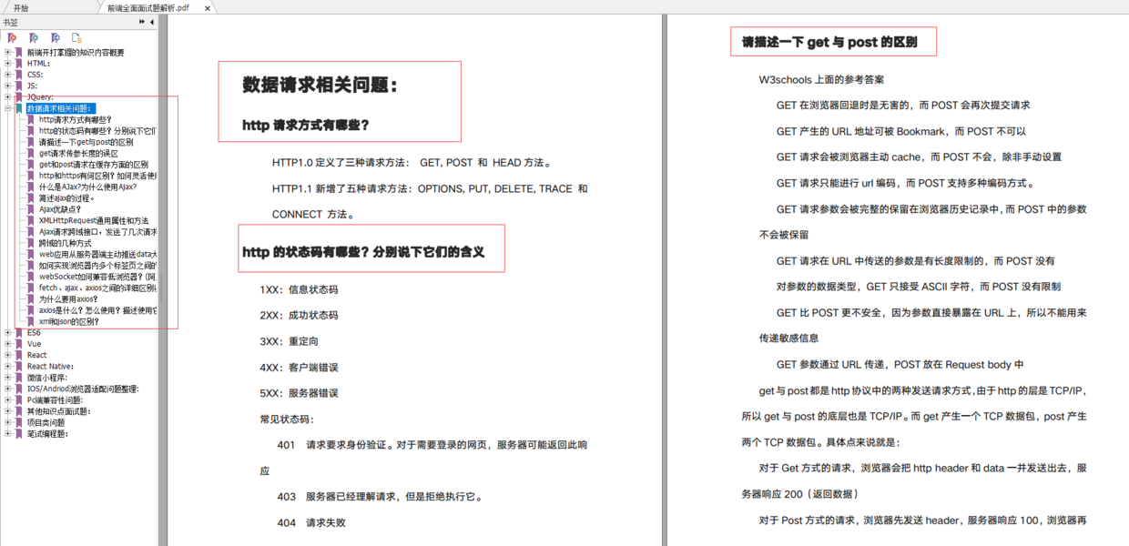Click the heading http 请求方式有哪些？

[306, 125]
